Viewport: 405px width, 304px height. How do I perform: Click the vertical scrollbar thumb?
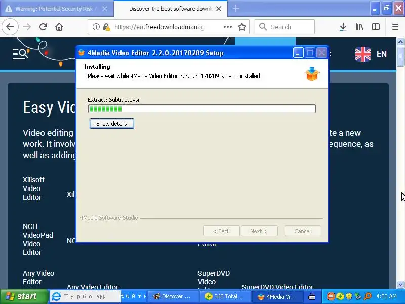coord(400,56)
